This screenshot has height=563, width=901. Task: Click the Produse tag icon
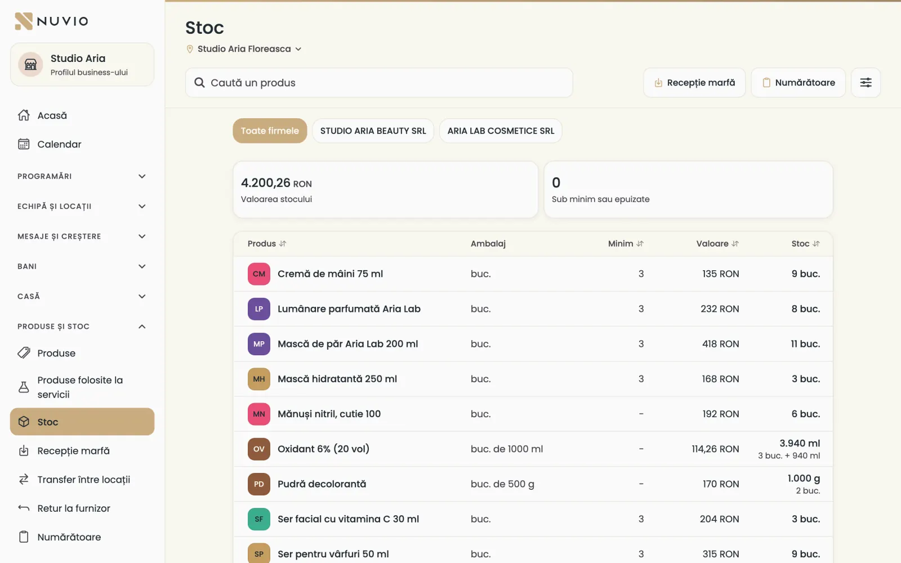24,353
